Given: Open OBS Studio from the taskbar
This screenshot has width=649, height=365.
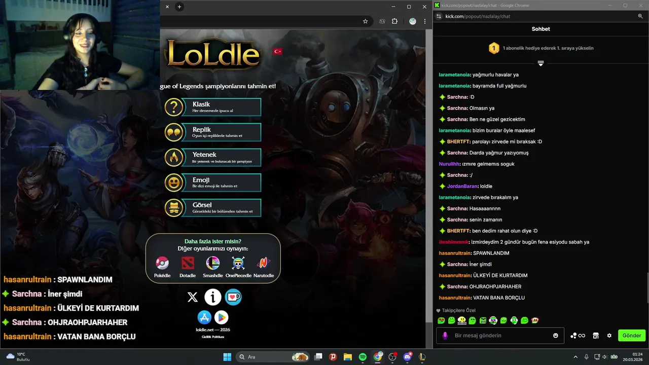Looking at the screenshot, I should [392, 357].
